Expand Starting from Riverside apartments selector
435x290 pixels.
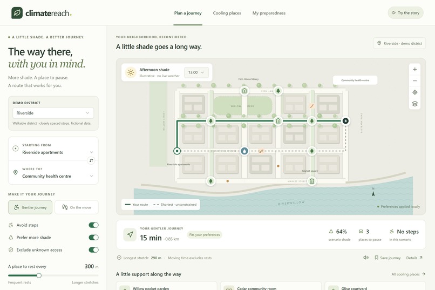(53, 149)
